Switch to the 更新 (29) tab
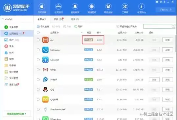The width and height of the screenshot is (177, 120). 58,19
